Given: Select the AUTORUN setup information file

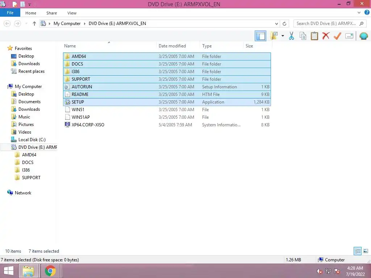Looking at the screenshot, I should 167,87.
